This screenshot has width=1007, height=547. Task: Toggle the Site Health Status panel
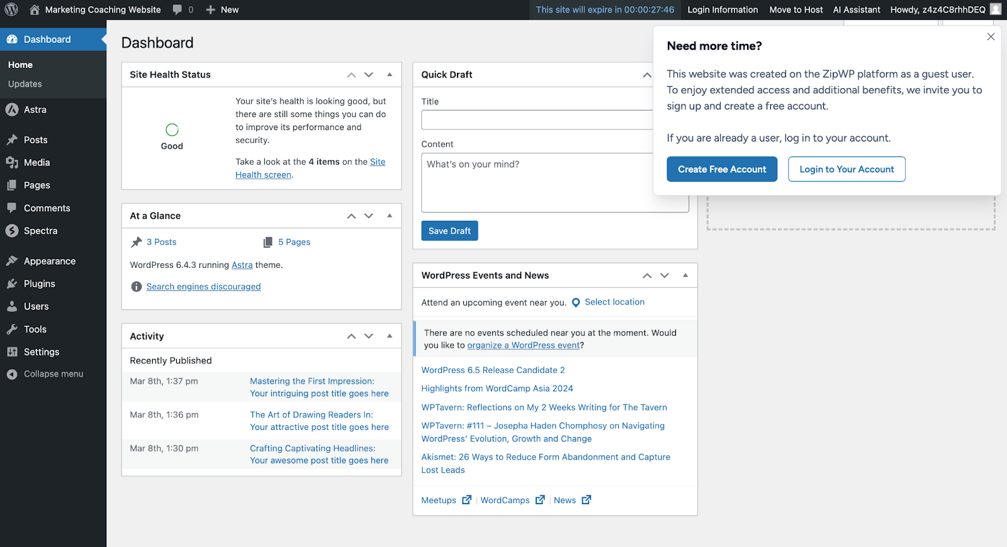tap(390, 74)
